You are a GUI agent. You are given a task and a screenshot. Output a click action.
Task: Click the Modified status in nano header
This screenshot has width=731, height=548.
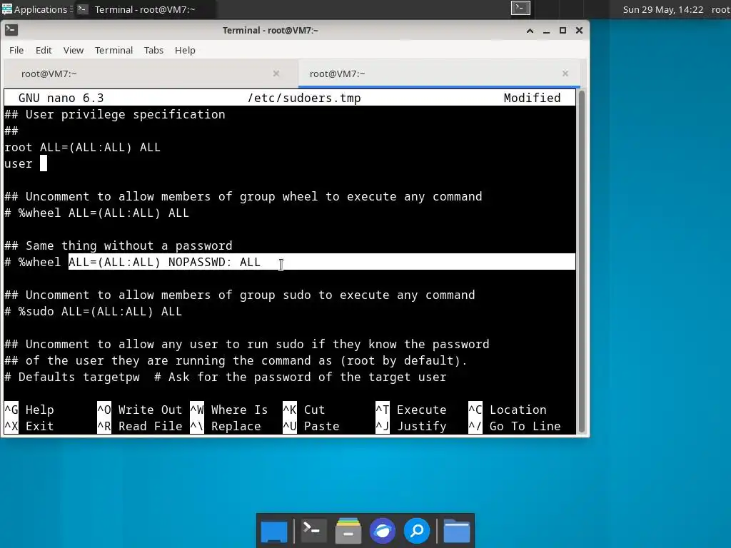532,98
